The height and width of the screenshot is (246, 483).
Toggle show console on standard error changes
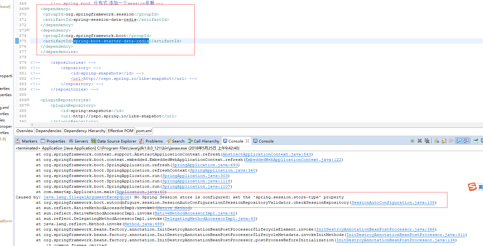[x=467, y=141]
